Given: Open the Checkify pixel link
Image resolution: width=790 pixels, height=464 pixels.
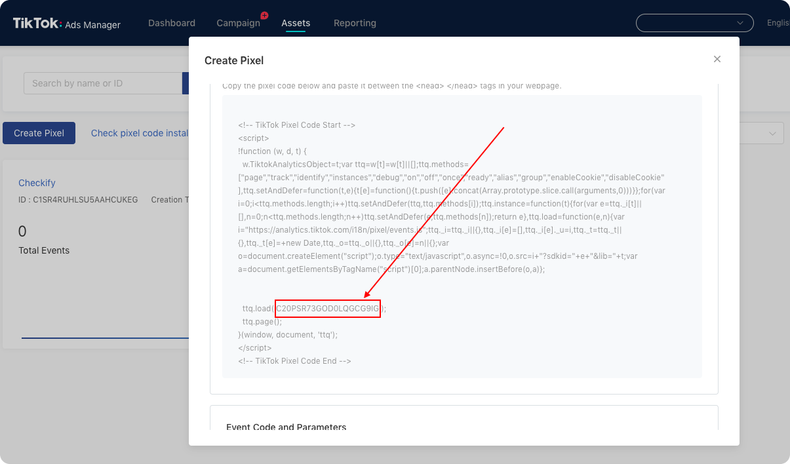Looking at the screenshot, I should (37, 183).
